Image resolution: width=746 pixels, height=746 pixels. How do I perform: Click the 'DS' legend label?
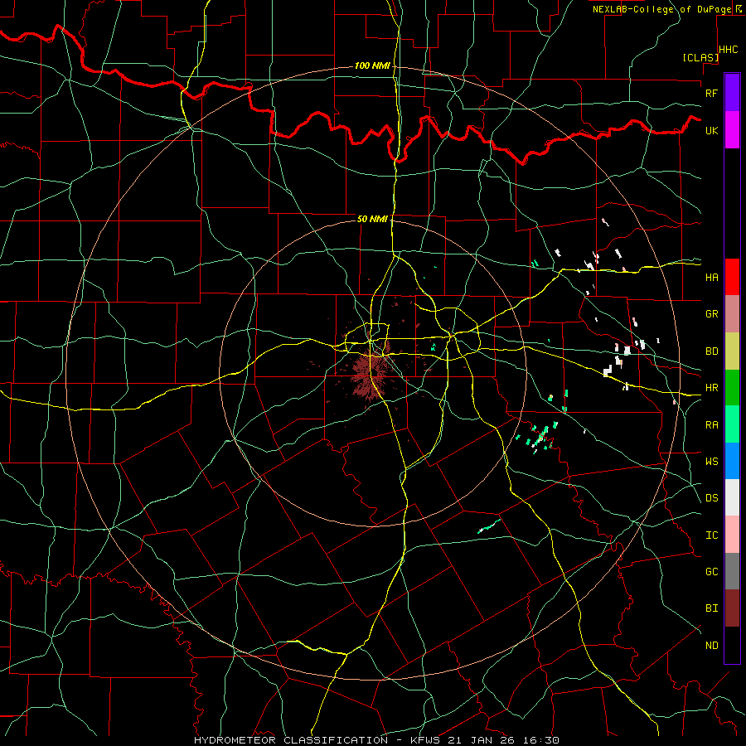coord(711,497)
